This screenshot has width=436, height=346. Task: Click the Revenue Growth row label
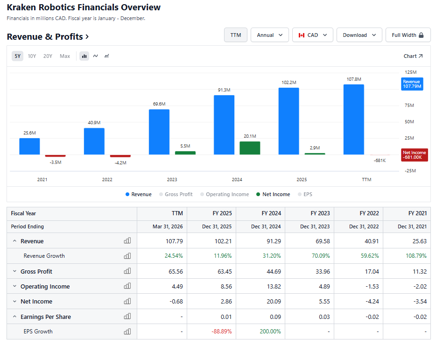tap(44, 256)
